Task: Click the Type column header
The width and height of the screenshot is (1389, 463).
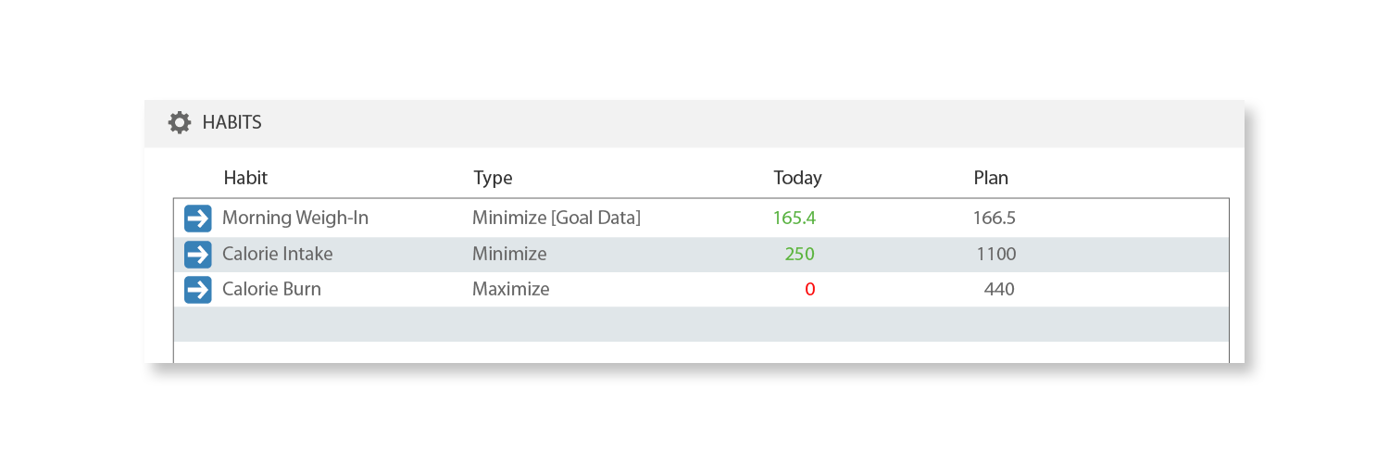Action: click(493, 178)
